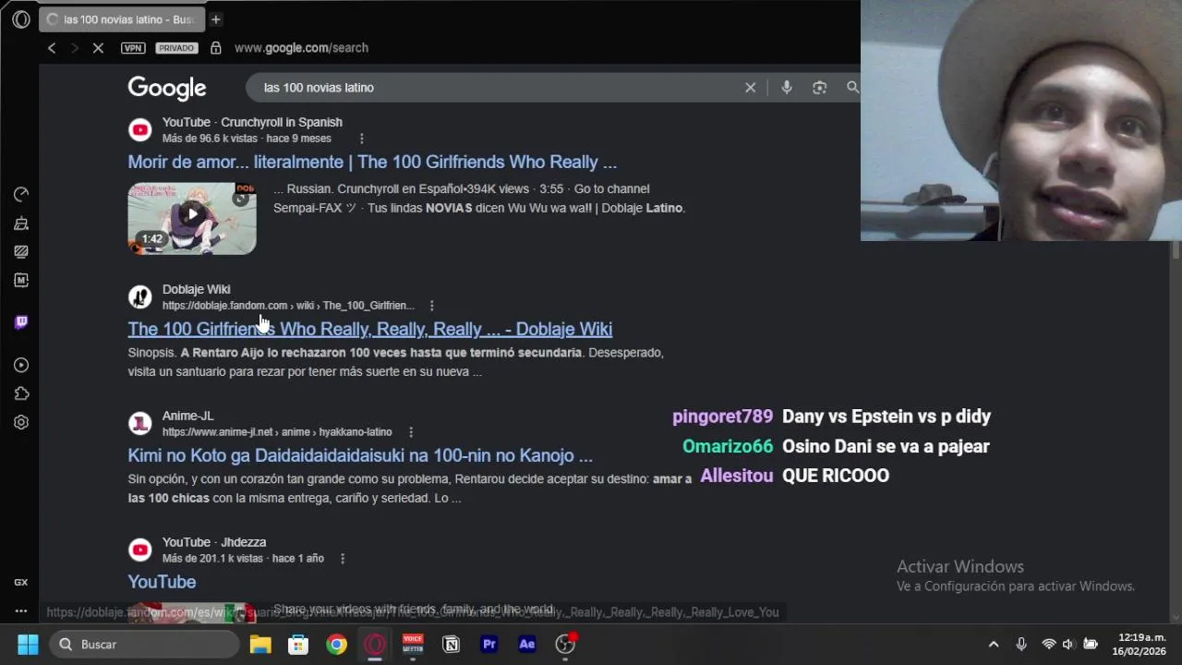The height and width of the screenshot is (665, 1182).
Task: Submit search with magnifier icon
Action: pos(852,88)
